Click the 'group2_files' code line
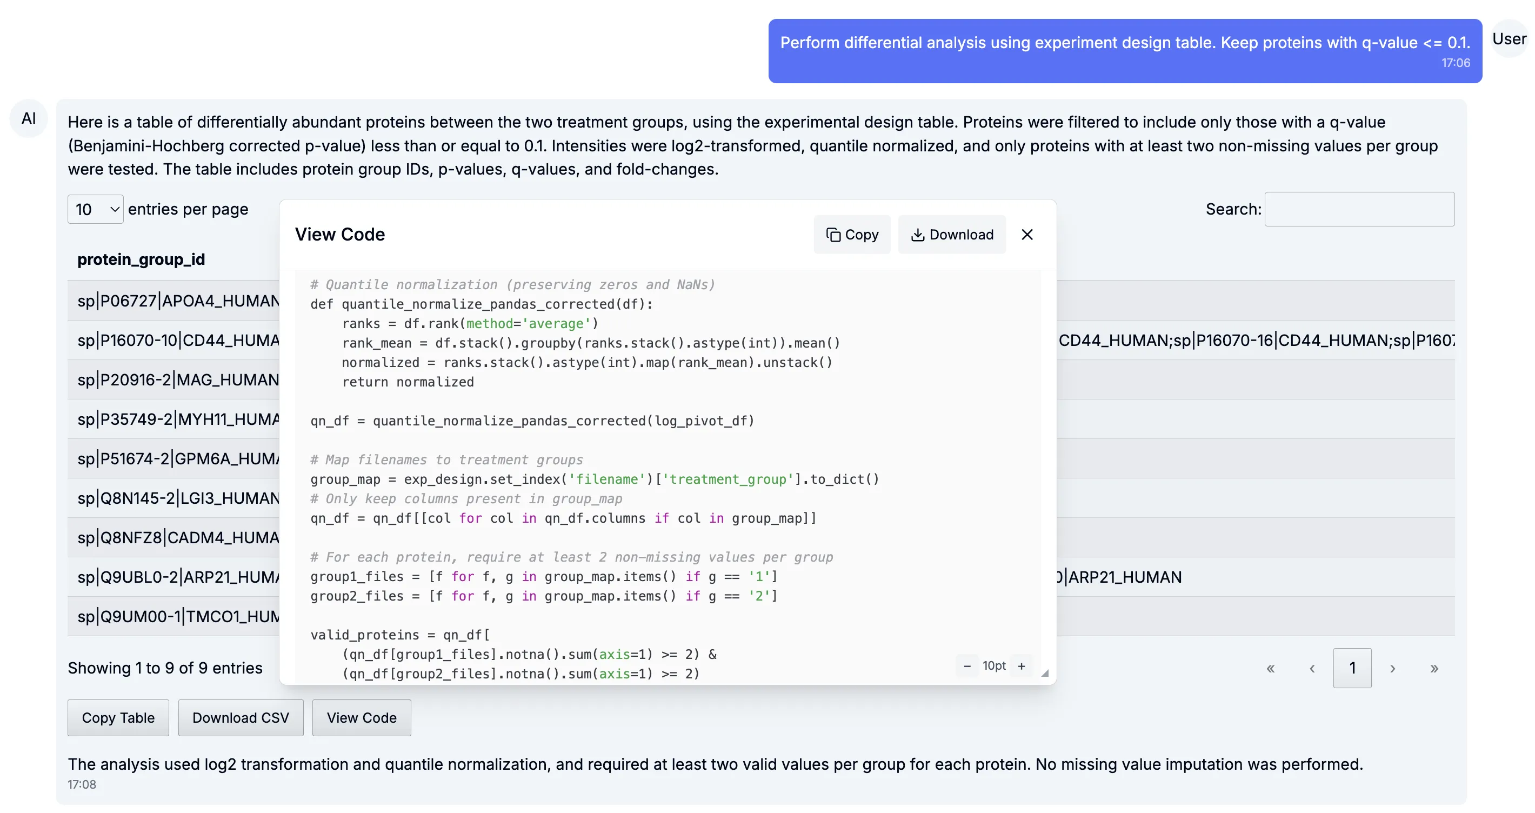Screen dimensions: 1535x813 [x=543, y=596]
